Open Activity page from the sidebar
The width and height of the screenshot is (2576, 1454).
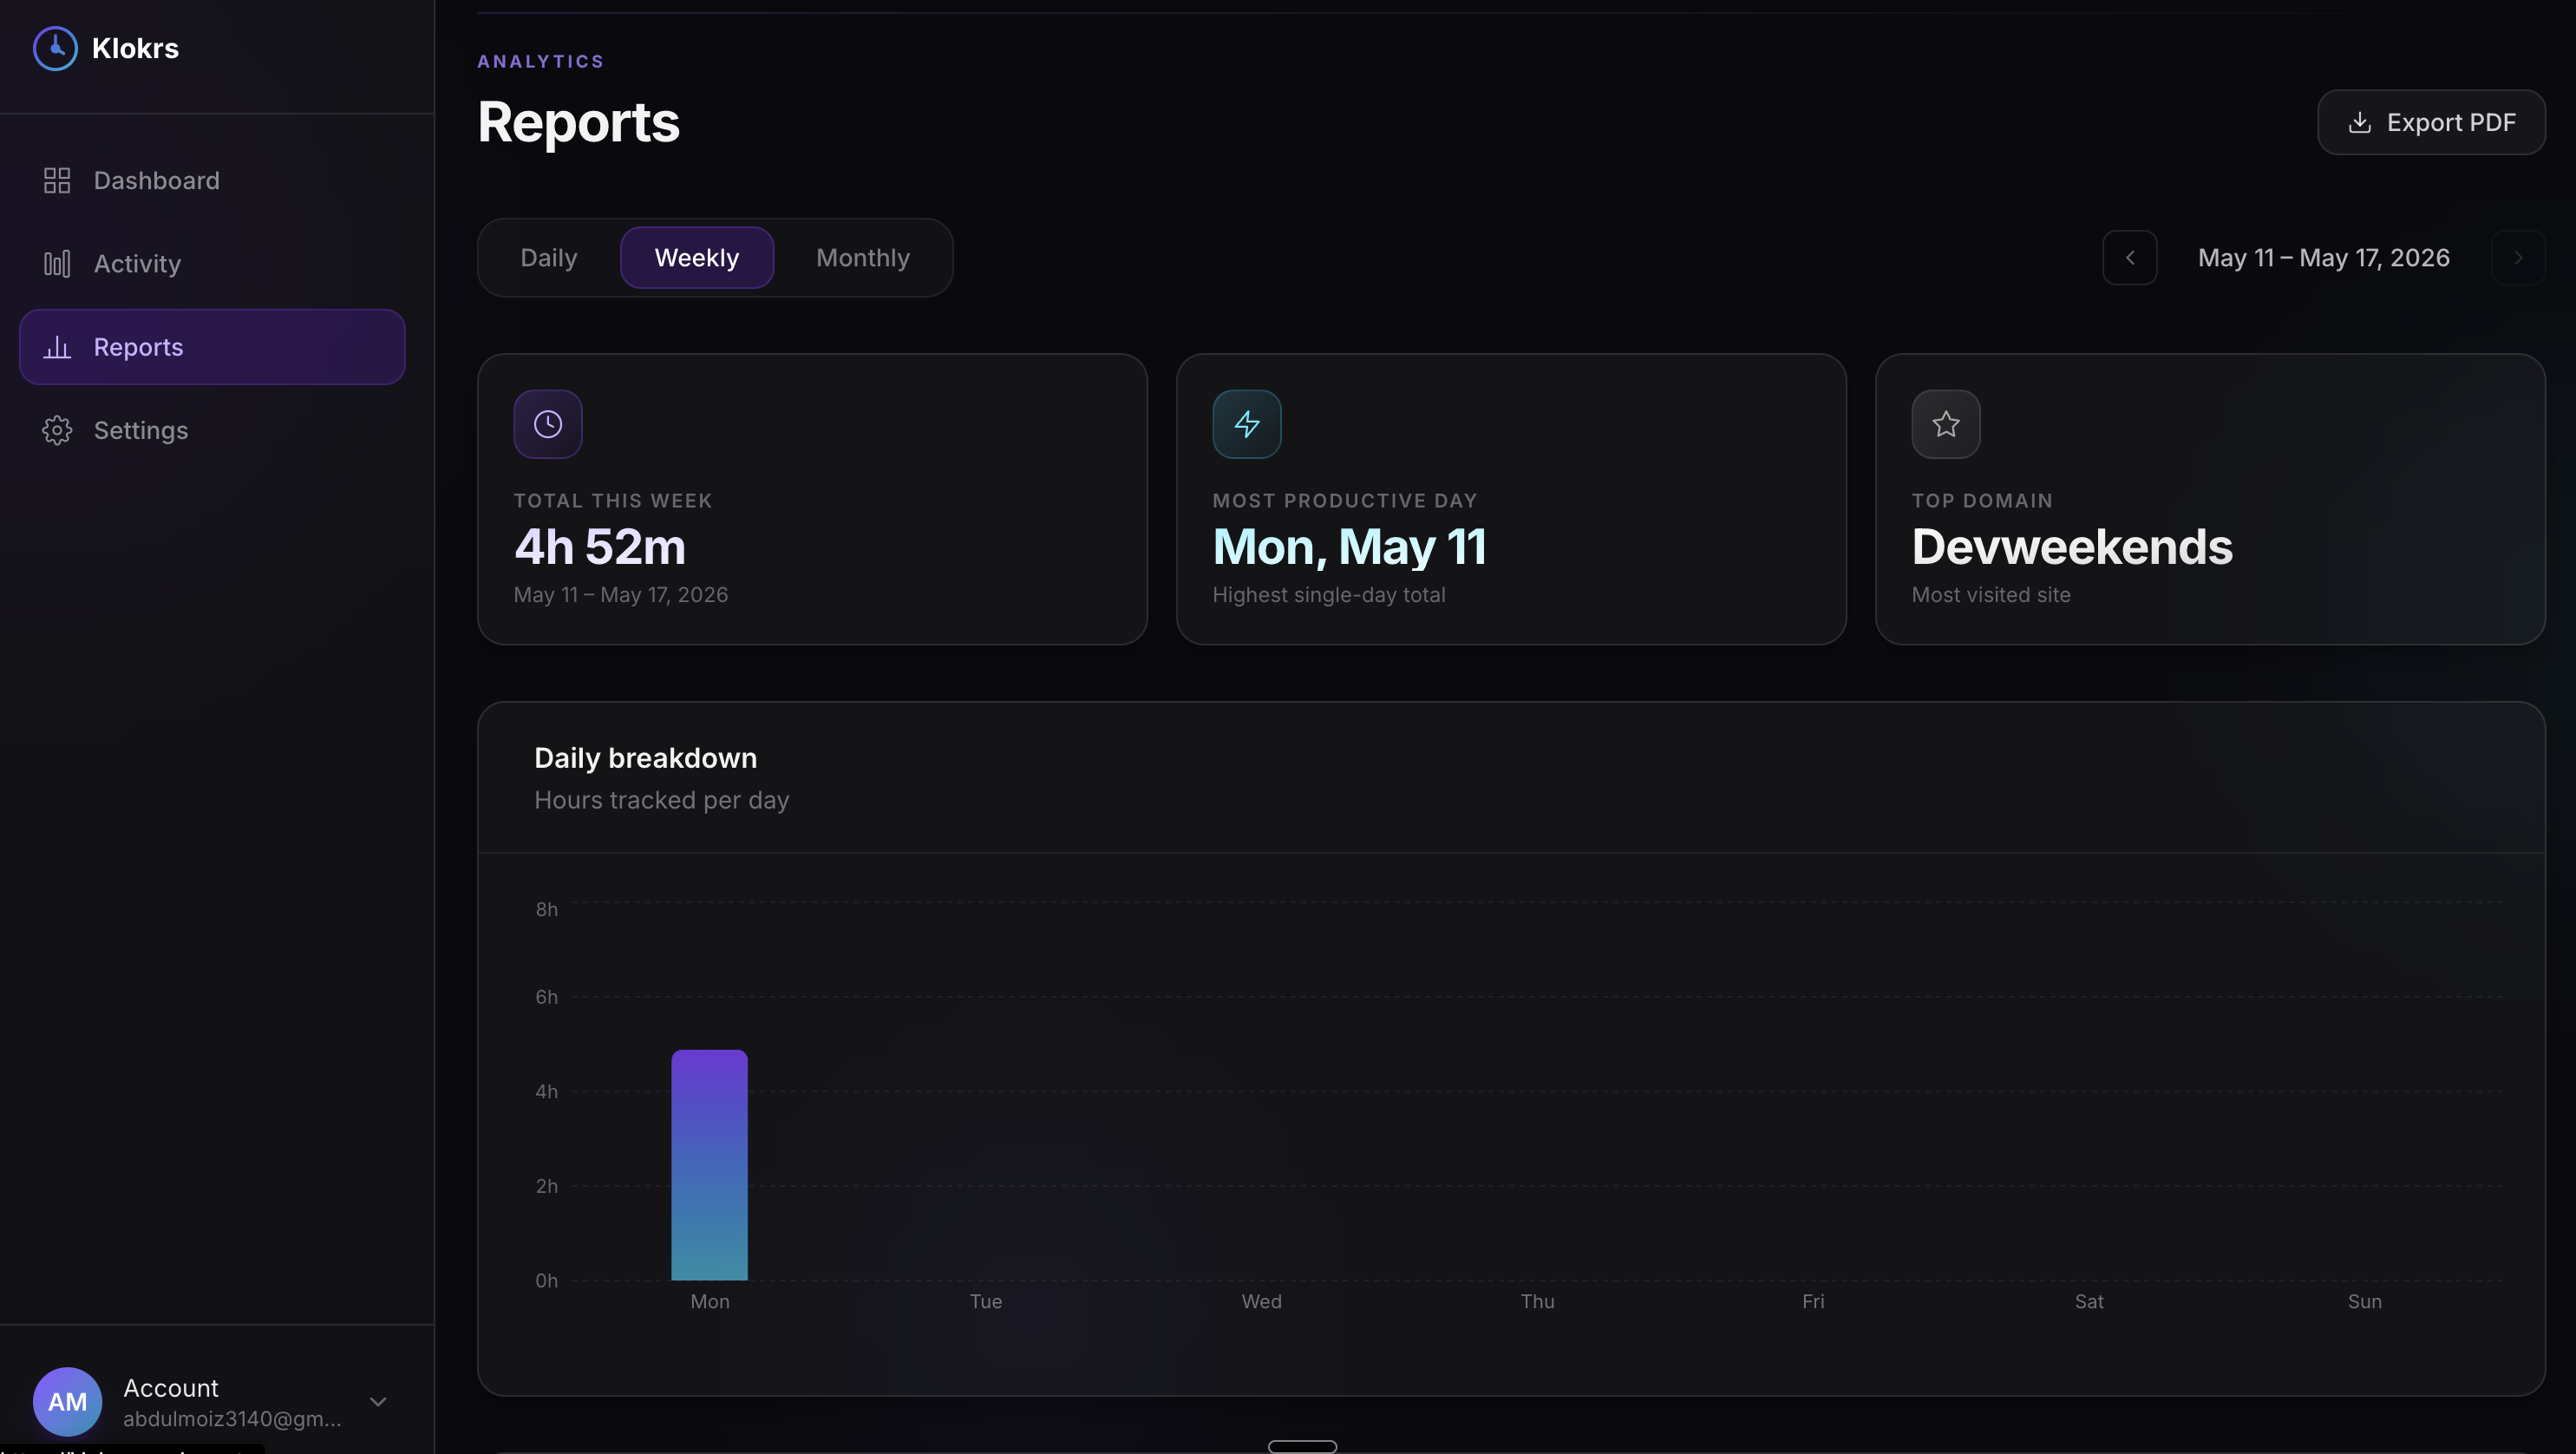click(x=212, y=263)
